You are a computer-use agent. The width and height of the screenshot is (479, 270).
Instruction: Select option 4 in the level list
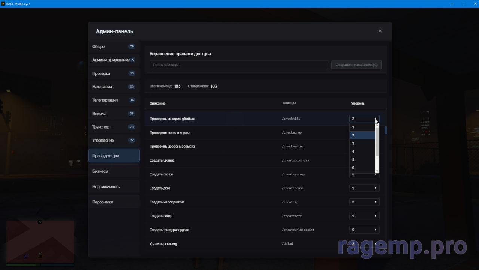click(x=362, y=151)
